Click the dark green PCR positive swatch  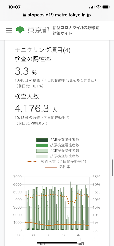tap(42, 140)
